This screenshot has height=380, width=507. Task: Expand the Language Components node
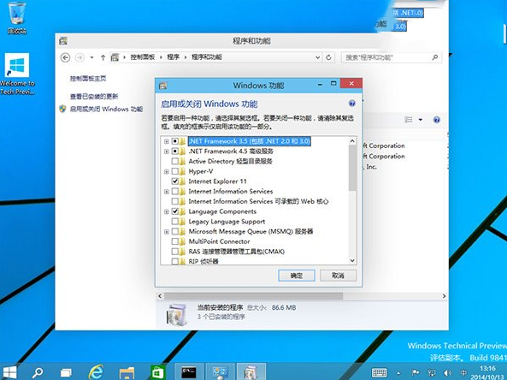[x=166, y=211]
